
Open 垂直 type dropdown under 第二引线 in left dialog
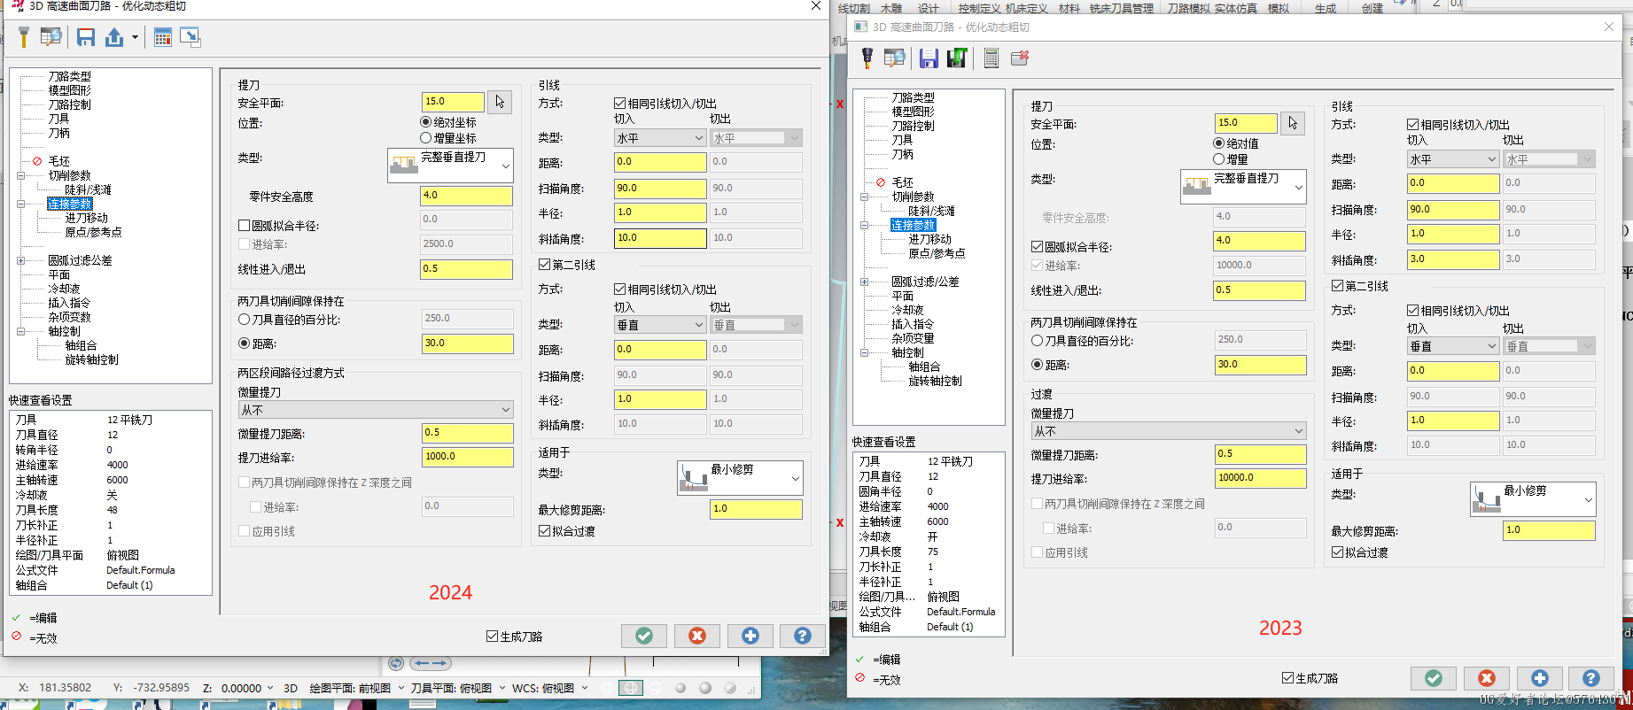660,325
